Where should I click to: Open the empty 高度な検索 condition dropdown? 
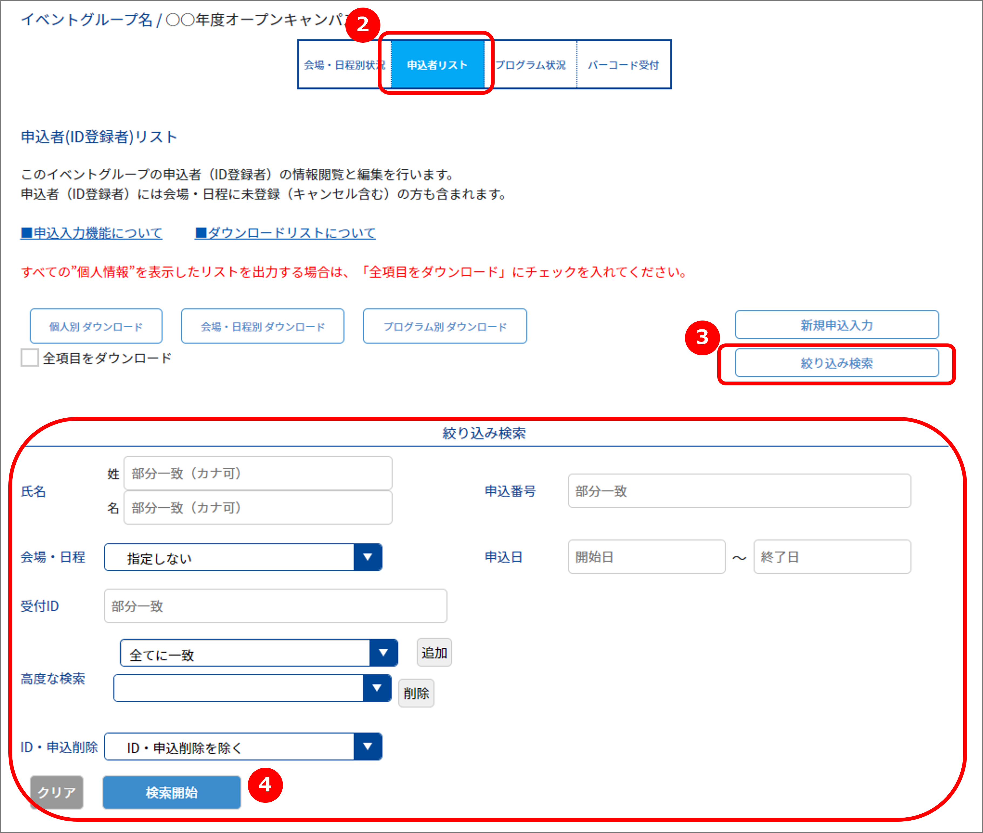click(252, 688)
